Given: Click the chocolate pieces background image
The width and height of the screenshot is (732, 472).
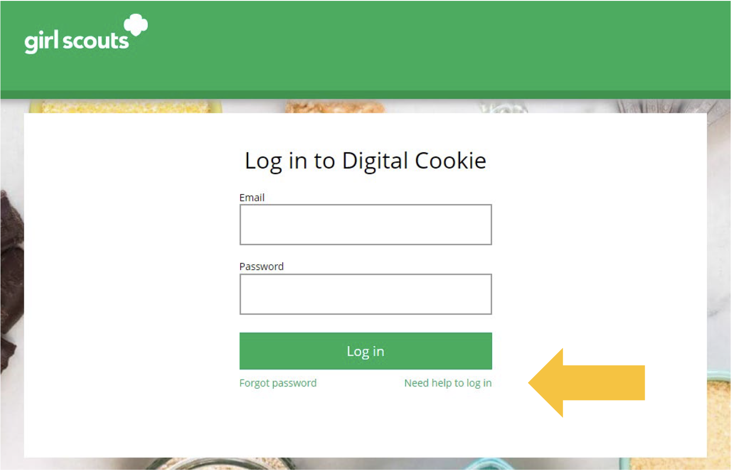Looking at the screenshot, I should pos(11,280).
